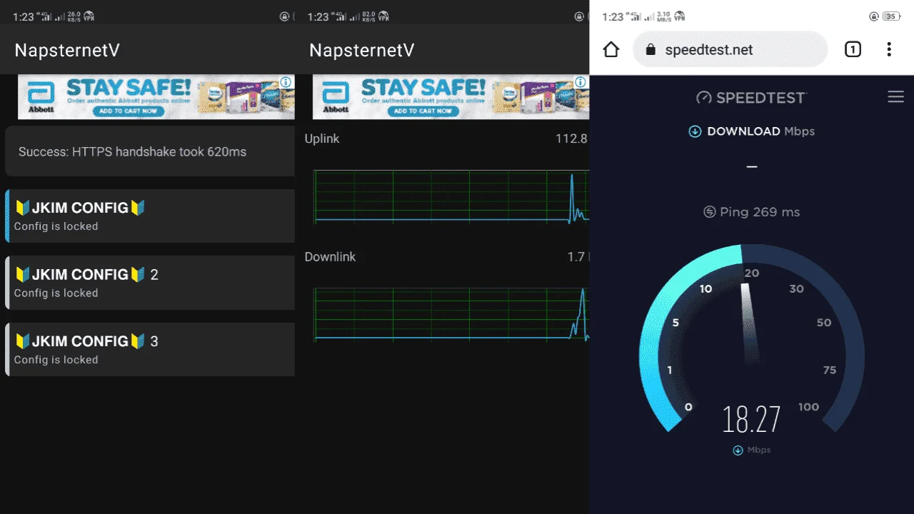Tap the browser home icon
Screen dimensions: 914x514
[611, 49]
